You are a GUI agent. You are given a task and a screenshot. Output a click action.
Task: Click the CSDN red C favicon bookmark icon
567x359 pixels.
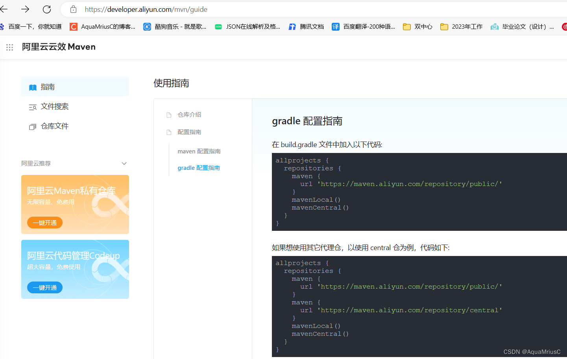74,26
